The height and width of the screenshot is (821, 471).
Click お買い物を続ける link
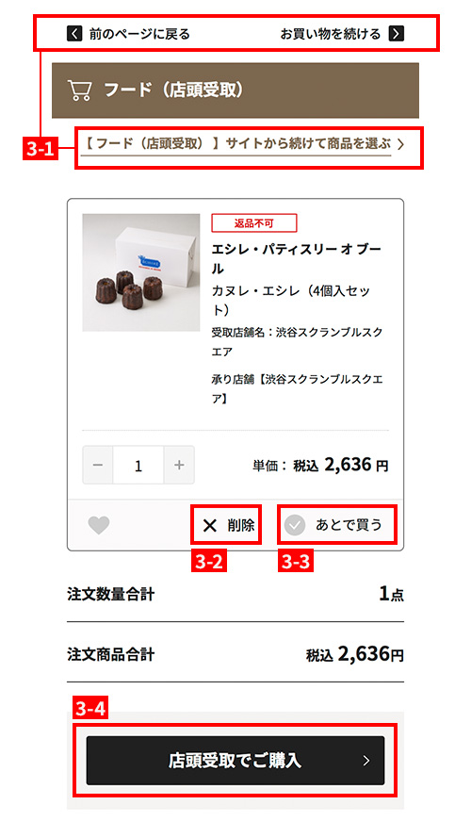point(331,34)
